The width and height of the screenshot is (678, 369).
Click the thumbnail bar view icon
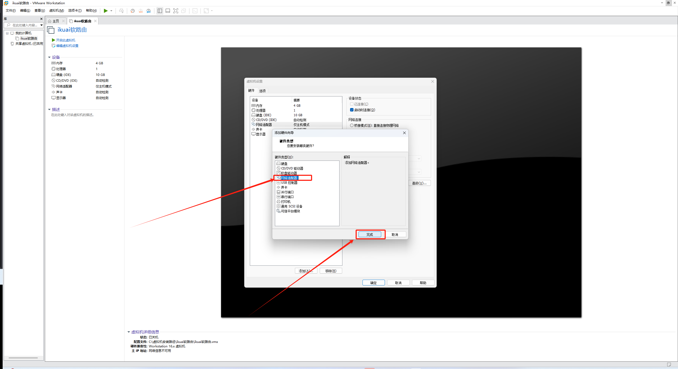click(x=168, y=11)
